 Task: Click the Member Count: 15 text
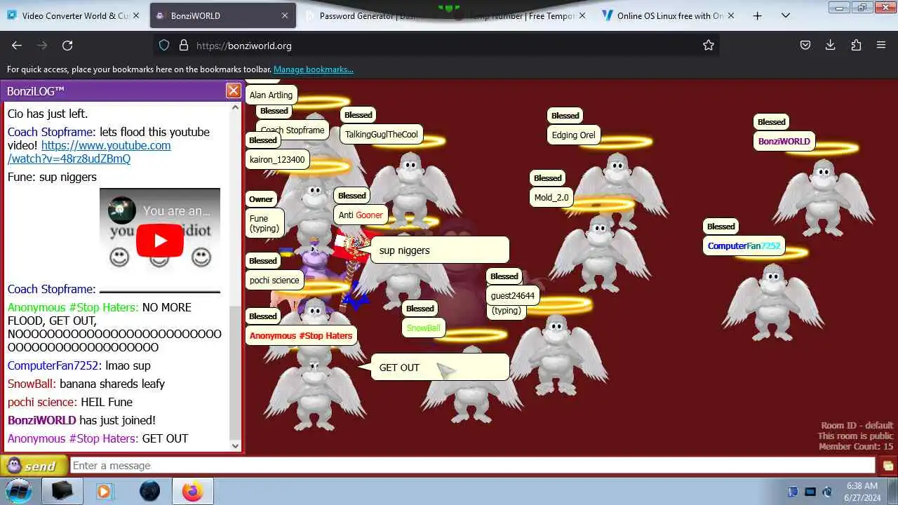click(856, 446)
